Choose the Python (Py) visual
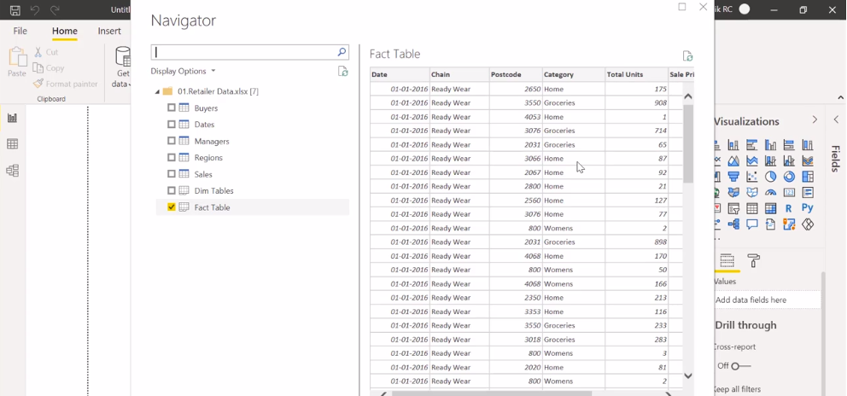This screenshot has width=847, height=396. pyautogui.click(x=808, y=208)
